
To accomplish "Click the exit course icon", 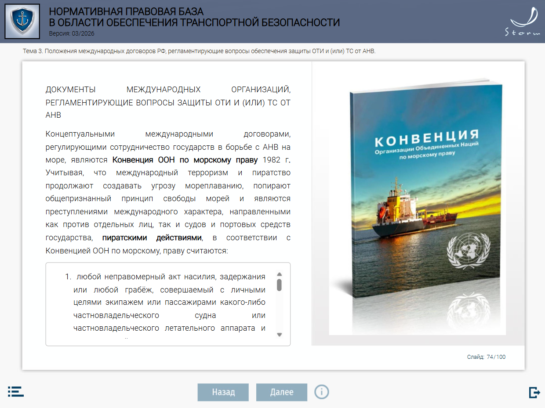I will tap(534, 392).
